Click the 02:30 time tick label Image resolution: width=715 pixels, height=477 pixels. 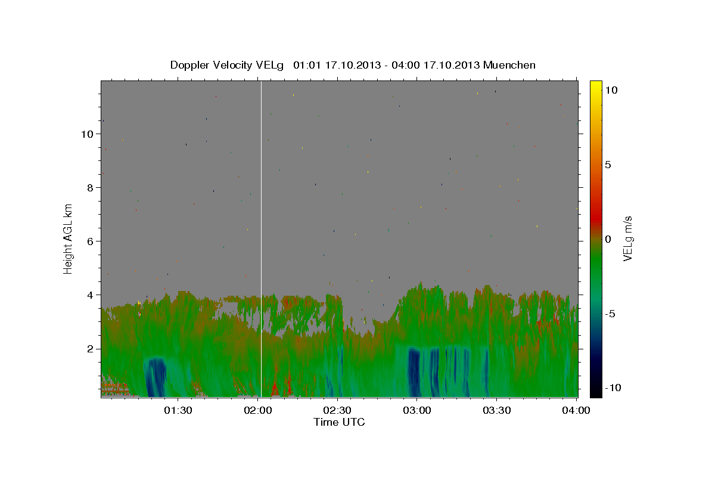[x=337, y=410]
